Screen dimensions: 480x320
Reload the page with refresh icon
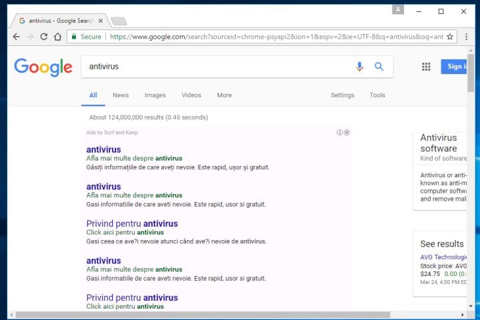[x=44, y=37]
